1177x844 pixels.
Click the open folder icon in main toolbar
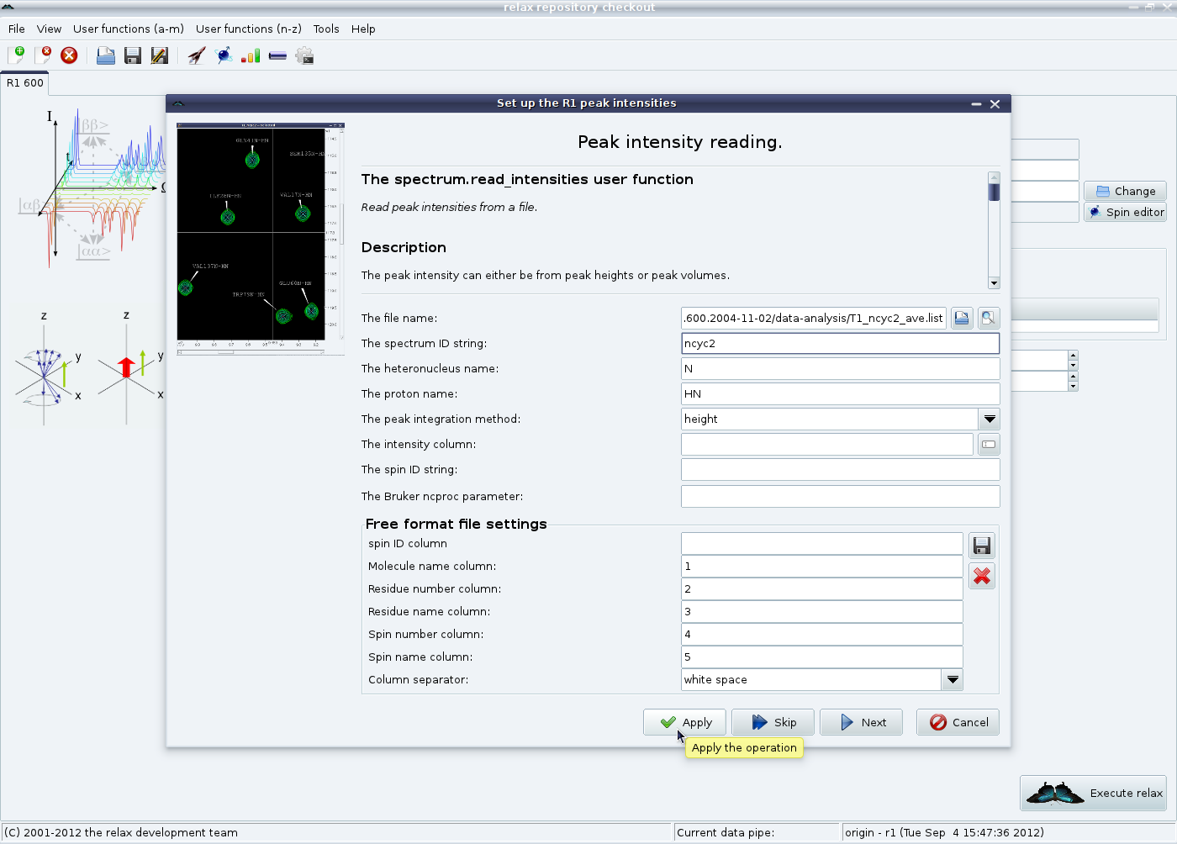click(x=106, y=55)
